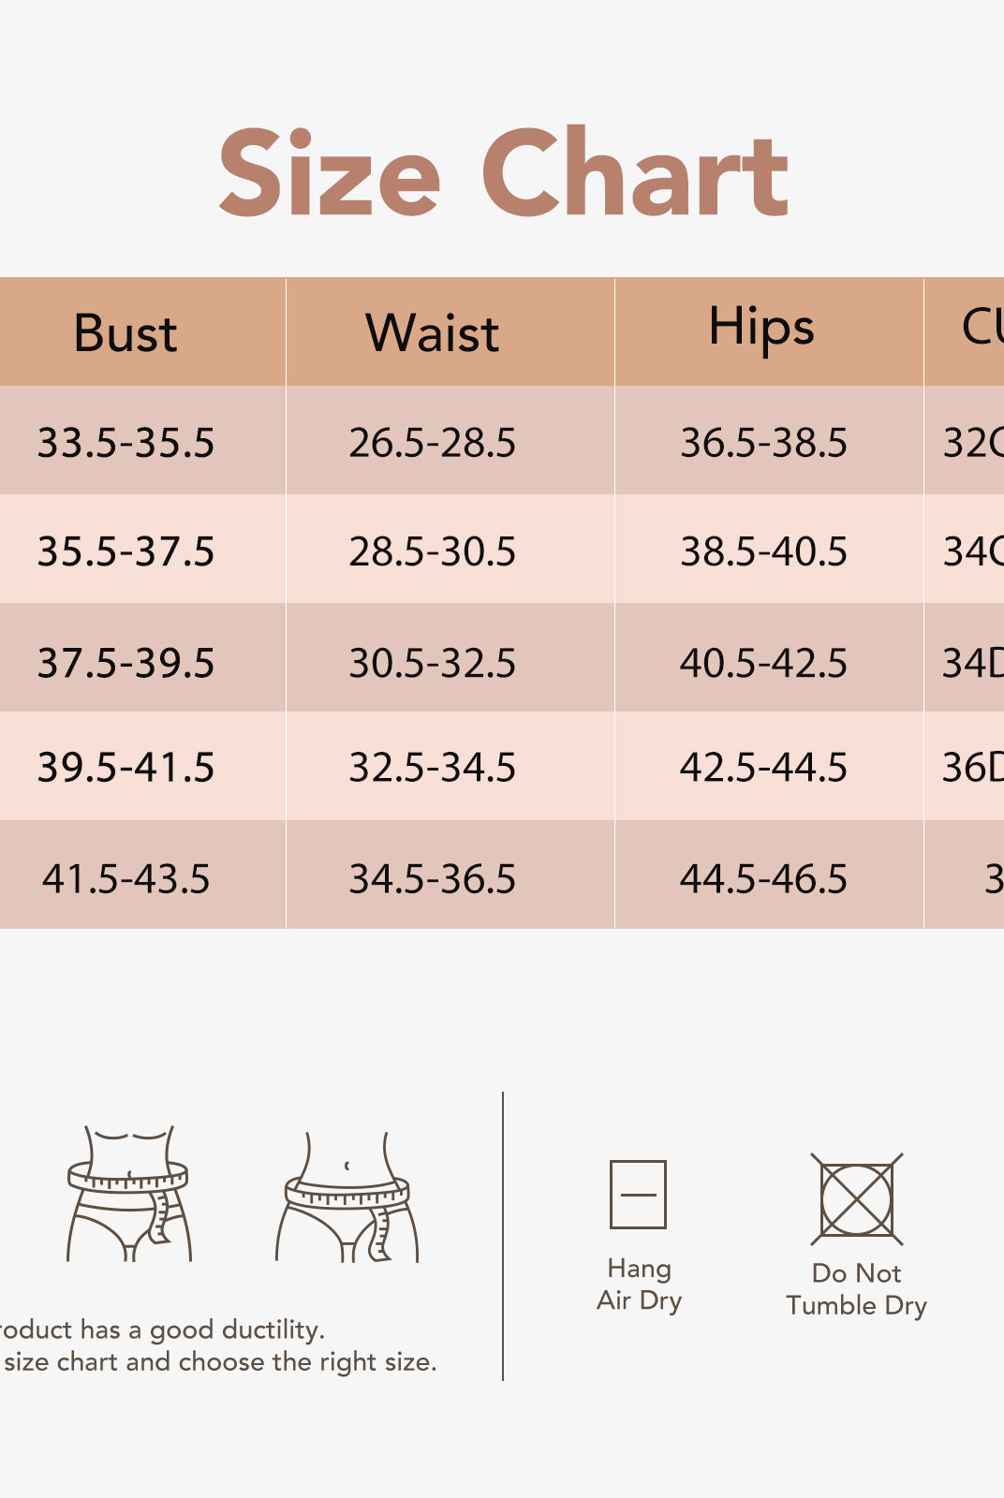This screenshot has width=1004, height=1498.
Task: Select the Waist column header
Action: (432, 333)
